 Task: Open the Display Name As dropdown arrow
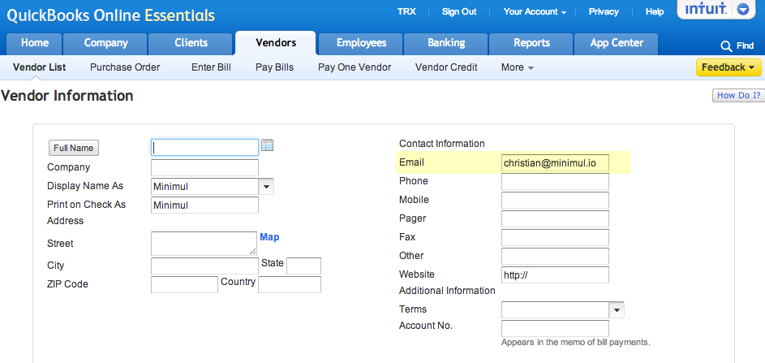pos(266,187)
